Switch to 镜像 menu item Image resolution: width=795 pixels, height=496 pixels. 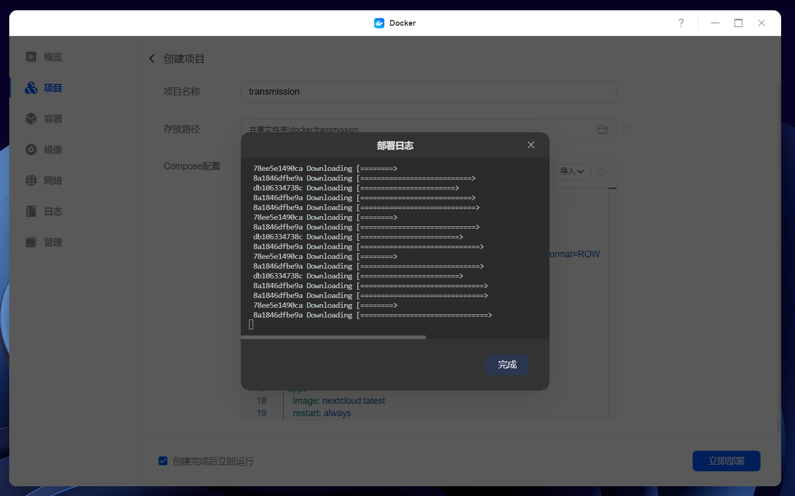[x=53, y=150]
